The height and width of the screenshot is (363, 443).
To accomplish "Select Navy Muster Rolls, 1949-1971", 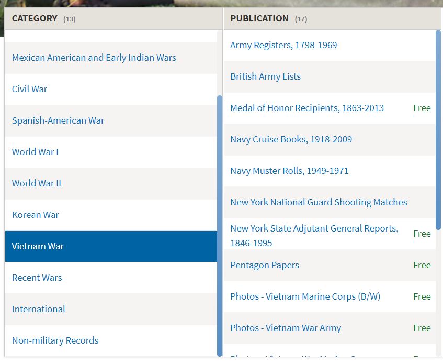I will click(289, 171).
